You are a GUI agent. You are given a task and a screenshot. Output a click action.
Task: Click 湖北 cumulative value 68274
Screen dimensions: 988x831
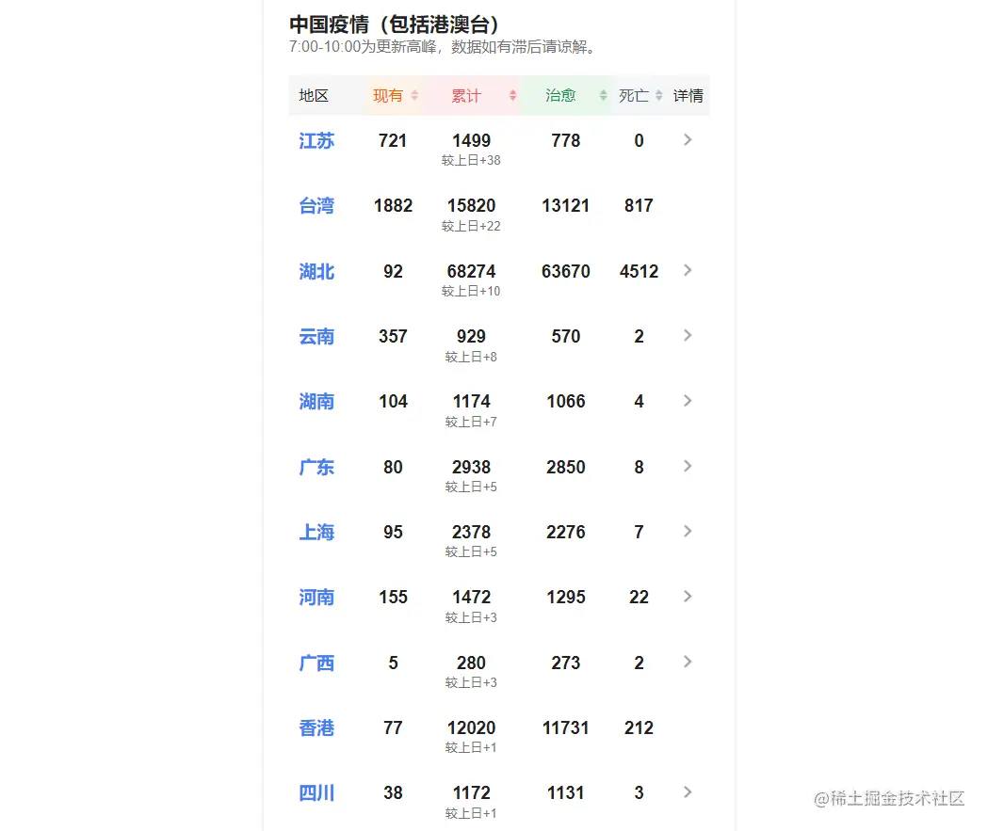coord(471,271)
